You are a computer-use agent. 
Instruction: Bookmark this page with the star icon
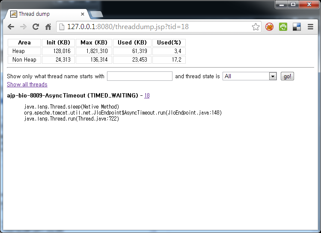(x=256, y=27)
